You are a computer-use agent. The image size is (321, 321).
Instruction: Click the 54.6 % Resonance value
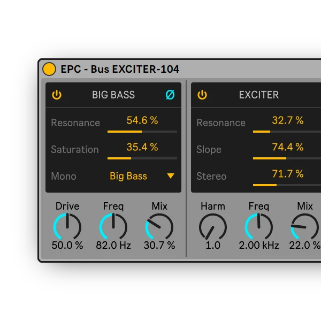[142, 120]
